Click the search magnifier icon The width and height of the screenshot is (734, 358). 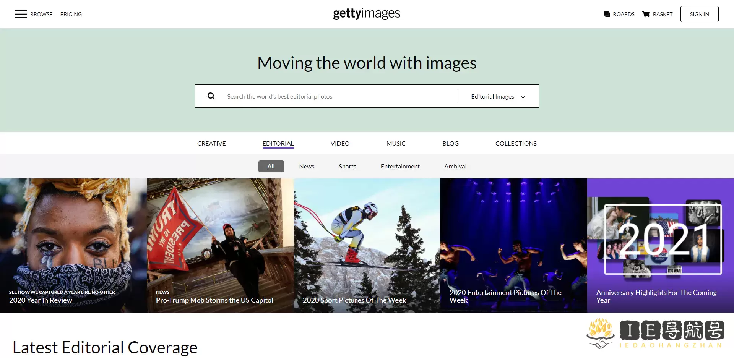(211, 96)
